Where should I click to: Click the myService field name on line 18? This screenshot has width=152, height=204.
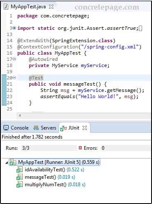pyautogui.click(x=94, y=65)
